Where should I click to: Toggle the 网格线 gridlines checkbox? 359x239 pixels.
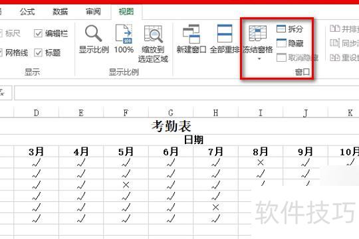click(1, 53)
